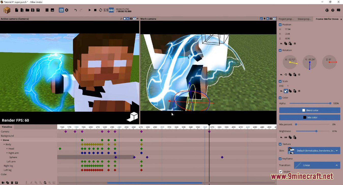Expand the Head tree item
Screen dimensions: 343x185
click(7, 149)
